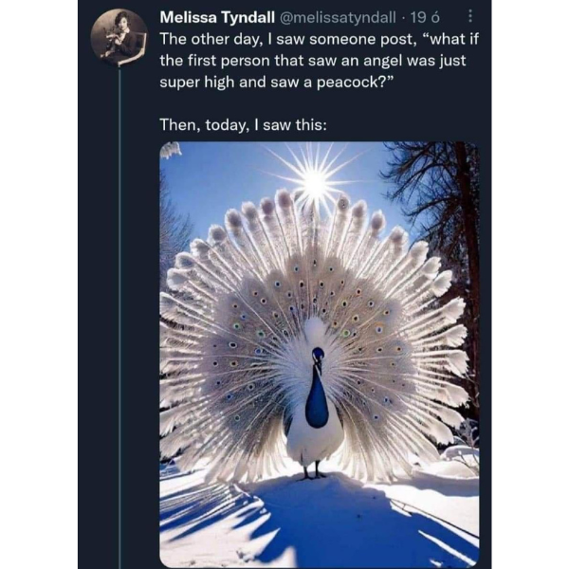The image size is (569, 569).
Task: Click the tweet timestamp "19 ó"
Action: point(425,17)
